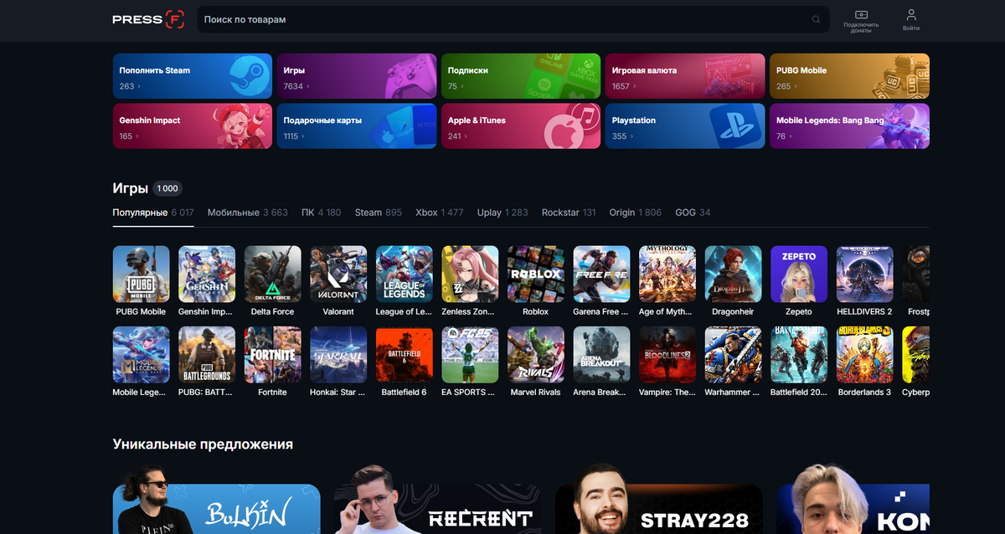The image size is (1005, 534).
Task: Select the ПК tab
Action: click(321, 213)
